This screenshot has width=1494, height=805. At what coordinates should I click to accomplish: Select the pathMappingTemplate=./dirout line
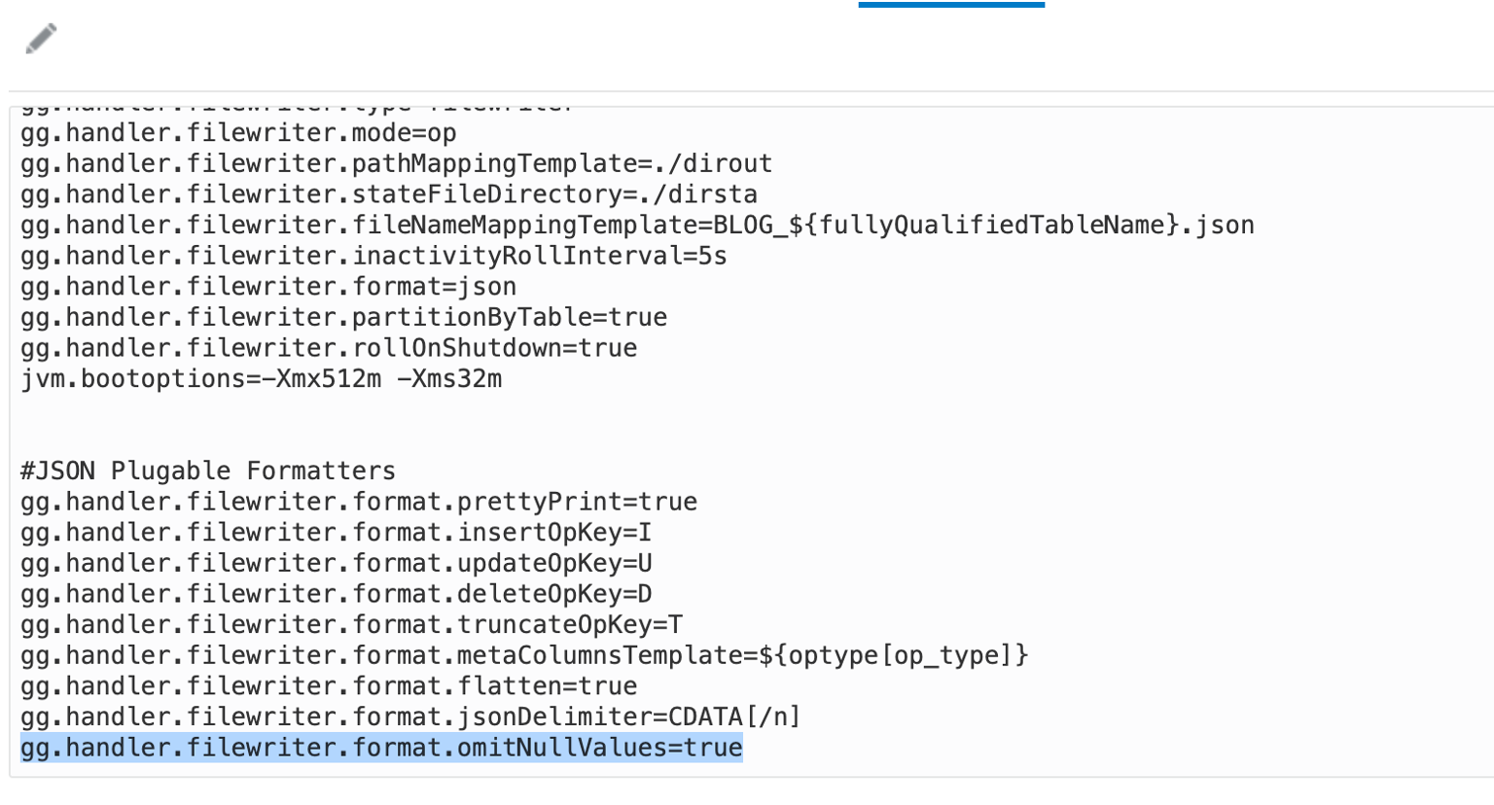click(395, 163)
